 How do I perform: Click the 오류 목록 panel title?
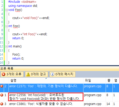click(7, 68)
